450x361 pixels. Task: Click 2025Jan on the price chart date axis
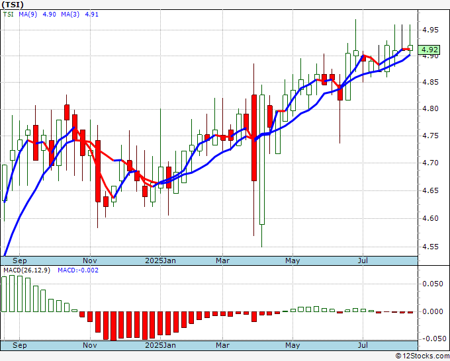[x=160, y=261]
